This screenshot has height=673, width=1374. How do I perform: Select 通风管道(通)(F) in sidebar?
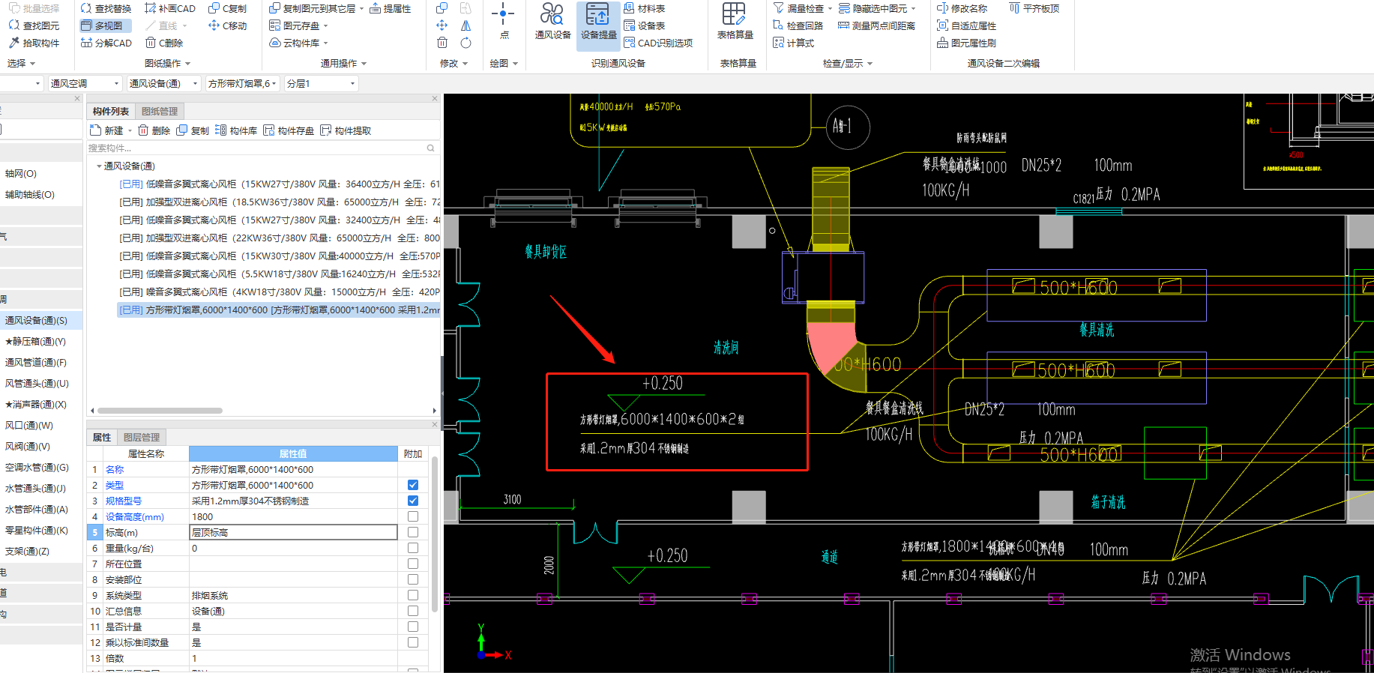pyautogui.click(x=36, y=362)
